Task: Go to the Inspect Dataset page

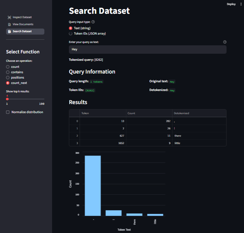Action: (x=22, y=17)
